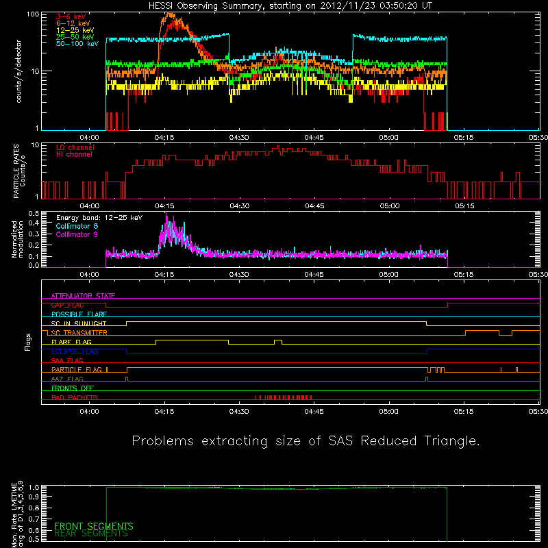Click the 05:00 tick label under the flags plot
The width and height of the screenshot is (548, 548).
389,412
